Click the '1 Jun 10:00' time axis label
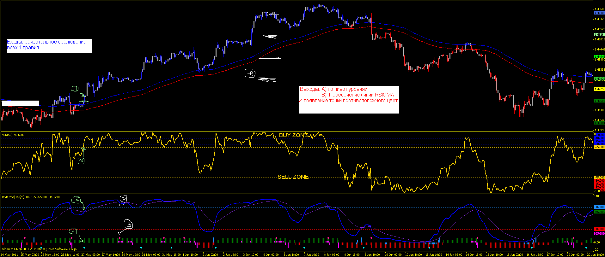The height and width of the screenshot is (257, 605). click(x=191, y=254)
